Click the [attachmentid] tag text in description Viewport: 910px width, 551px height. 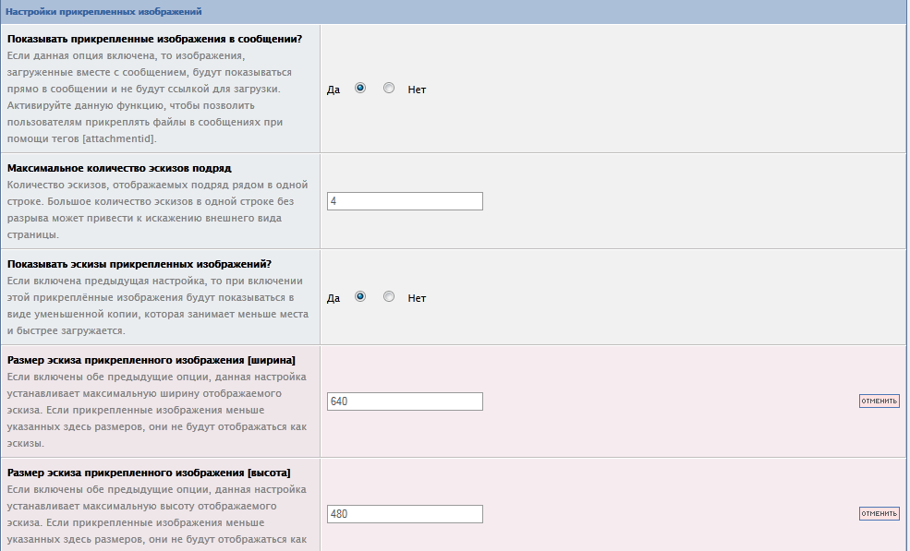(115, 138)
